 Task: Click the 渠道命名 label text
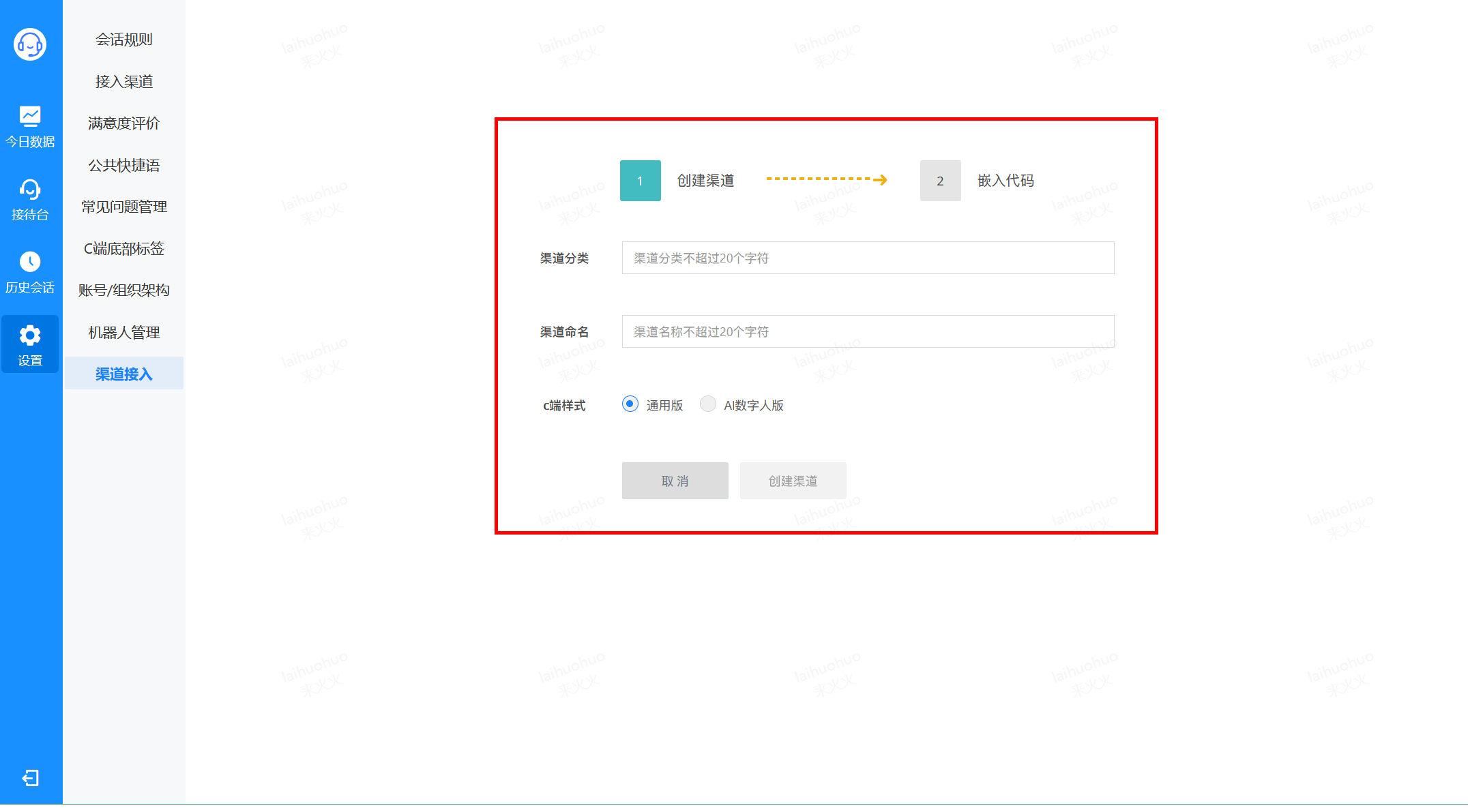[564, 332]
